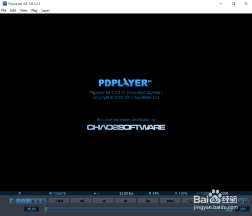Open the File menu
The width and height of the screenshot is (252, 216).
pyautogui.click(x=4, y=11)
